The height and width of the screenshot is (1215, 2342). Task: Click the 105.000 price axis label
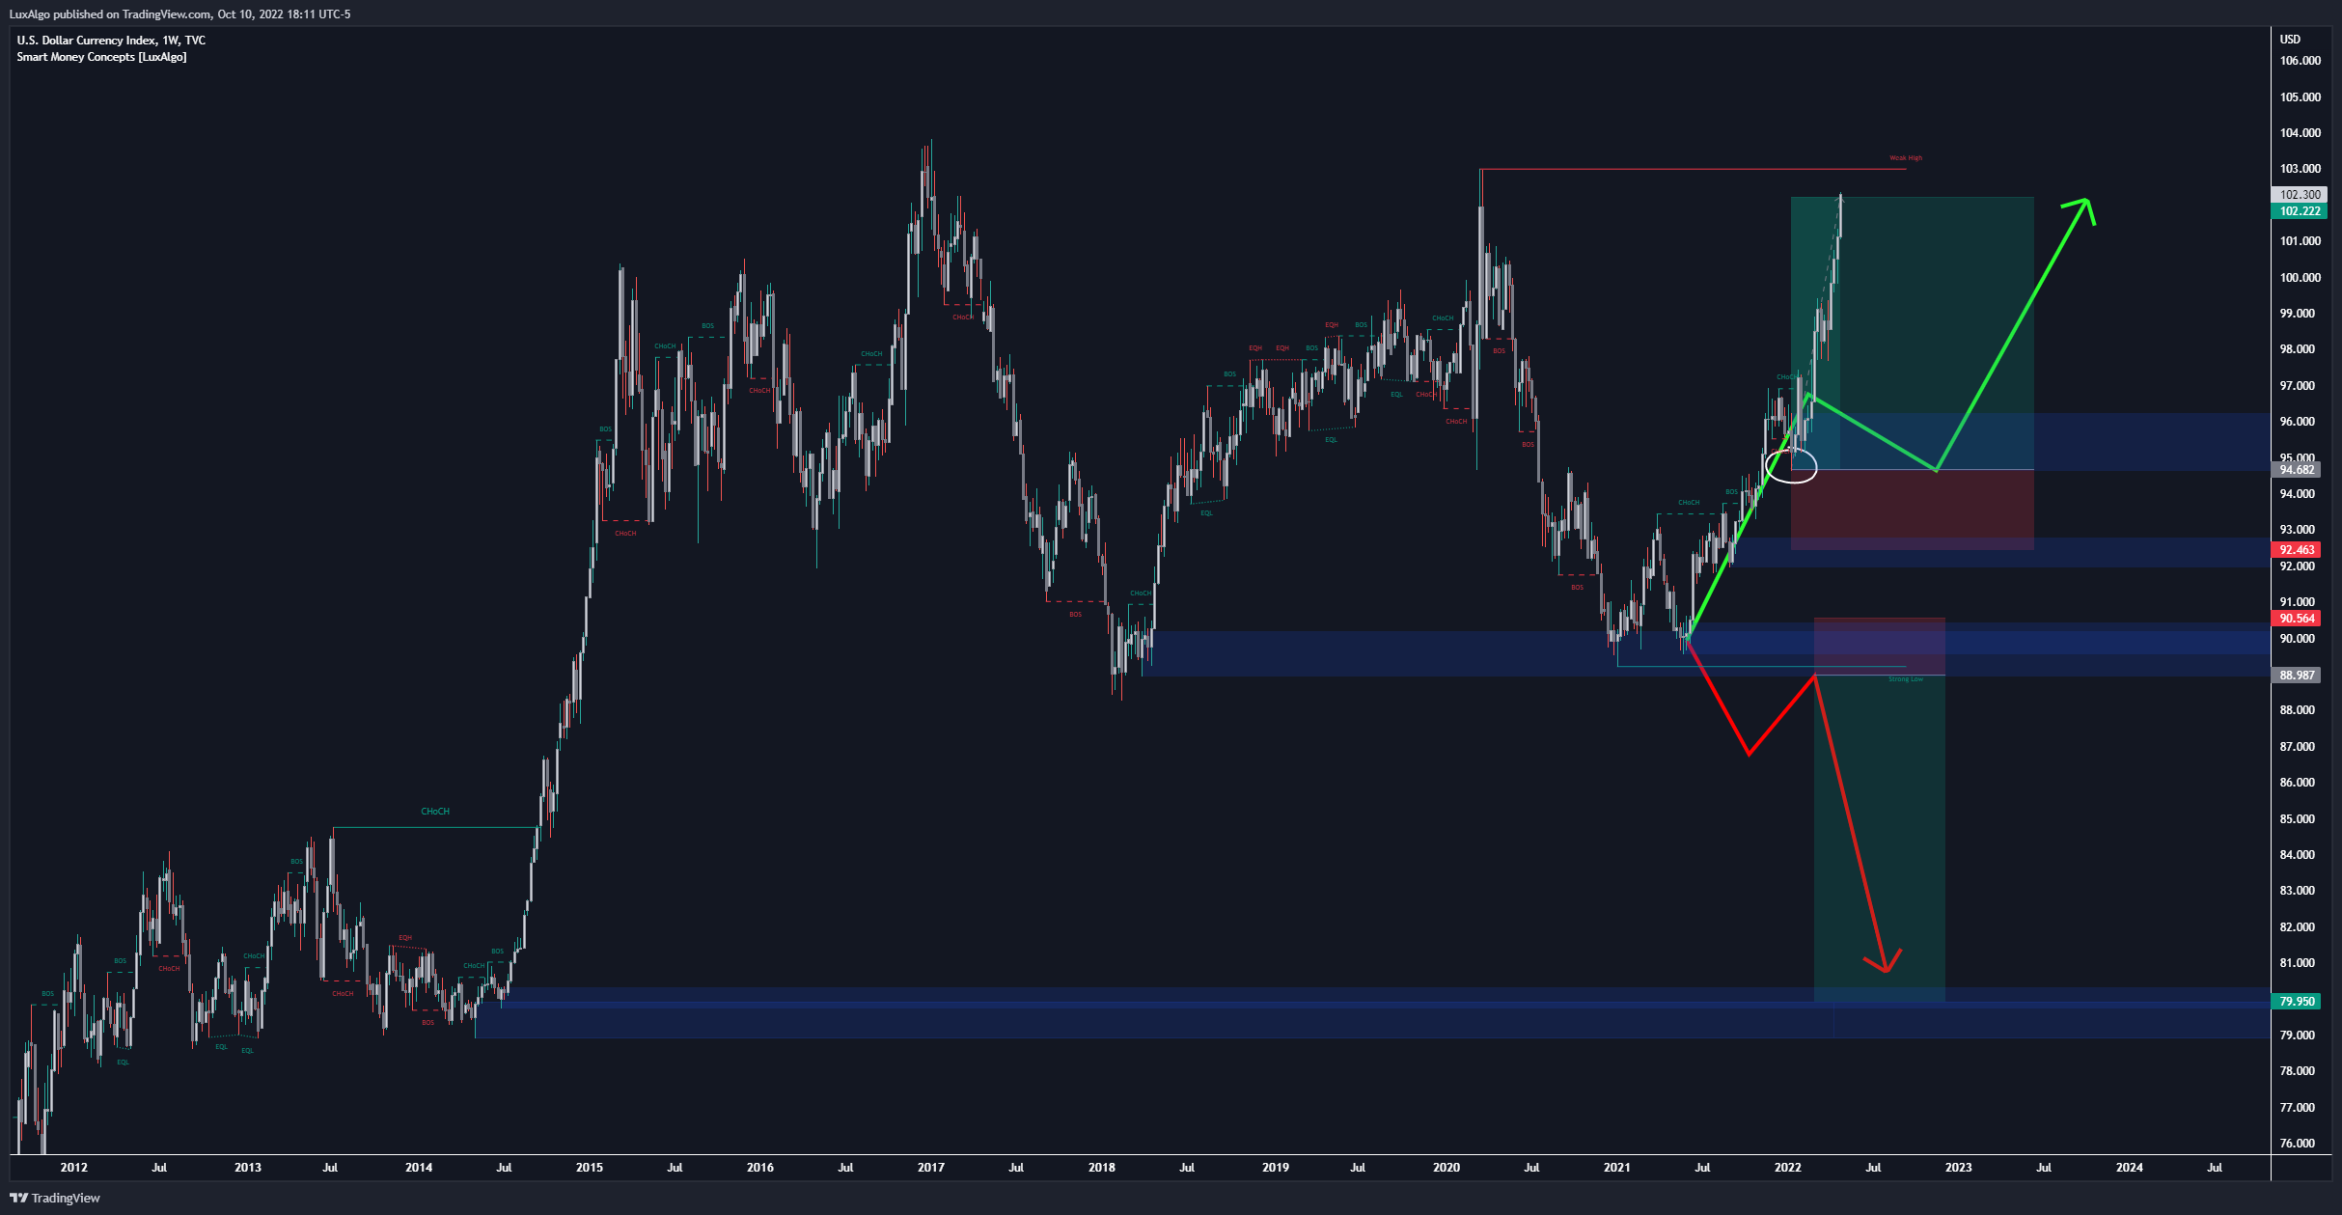(x=2299, y=97)
